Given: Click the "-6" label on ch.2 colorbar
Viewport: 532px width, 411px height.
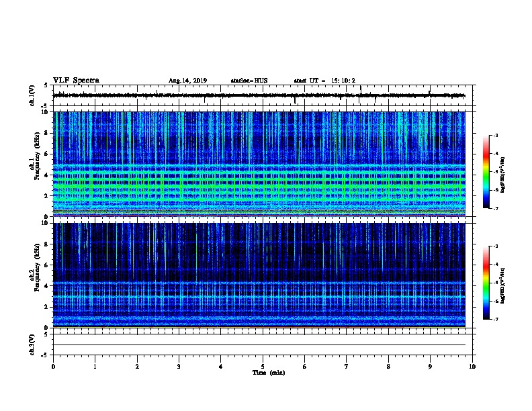Looking at the screenshot, I should pos(495,301).
